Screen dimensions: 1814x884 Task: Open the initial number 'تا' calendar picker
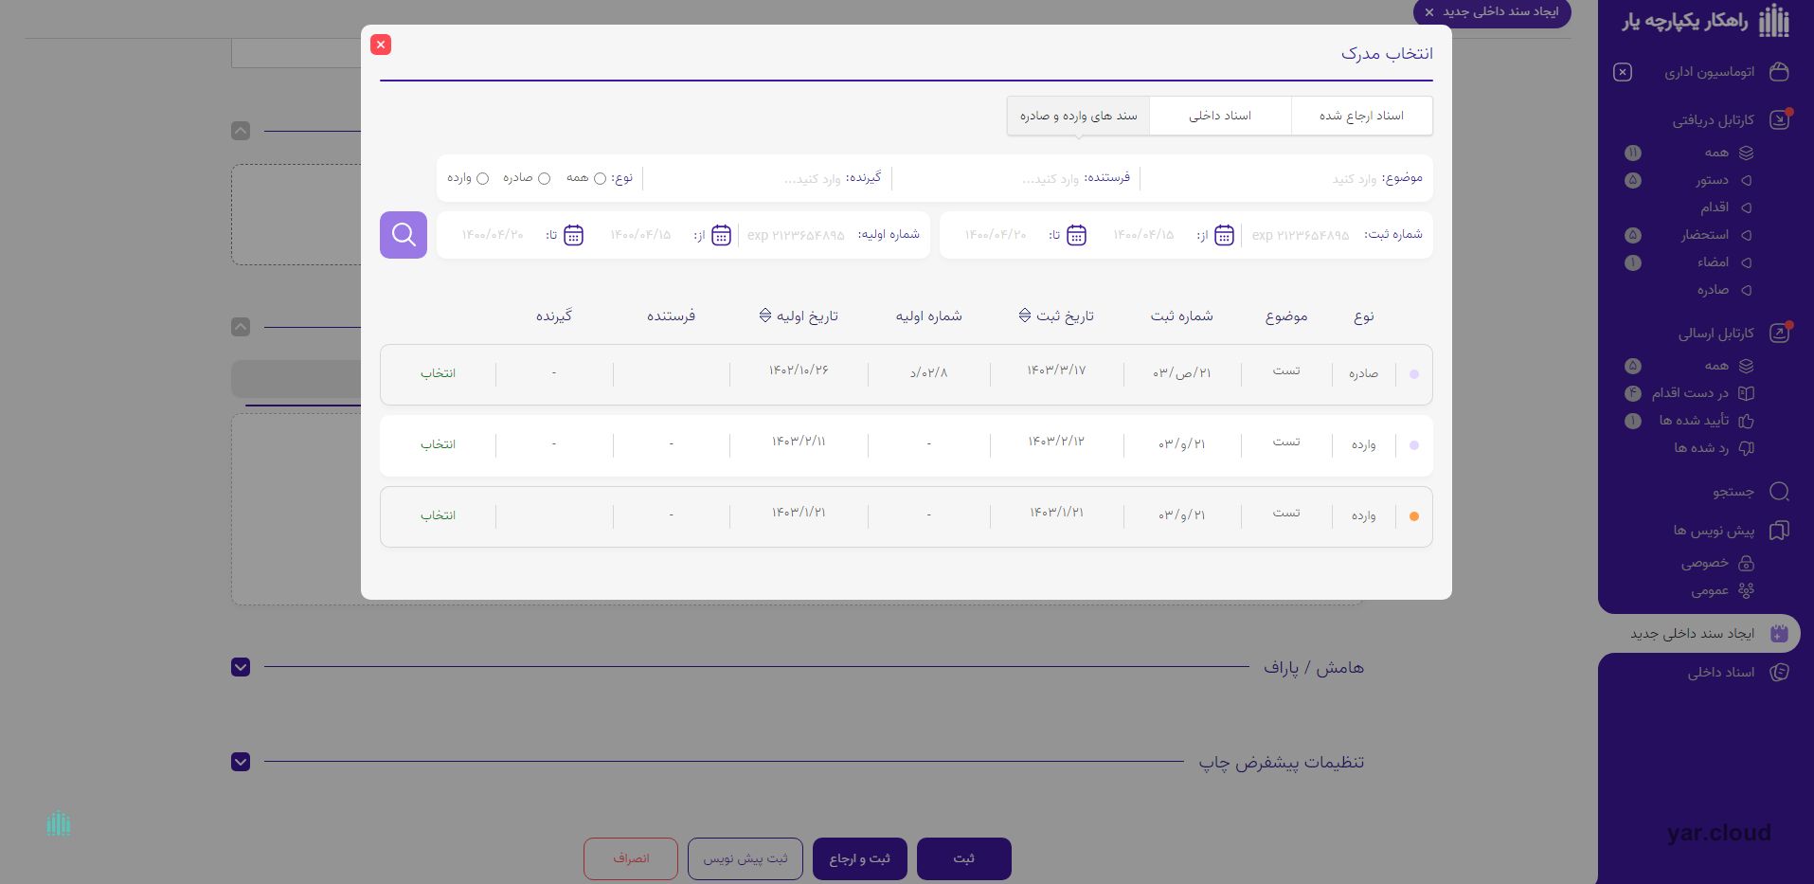tap(573, 235)
